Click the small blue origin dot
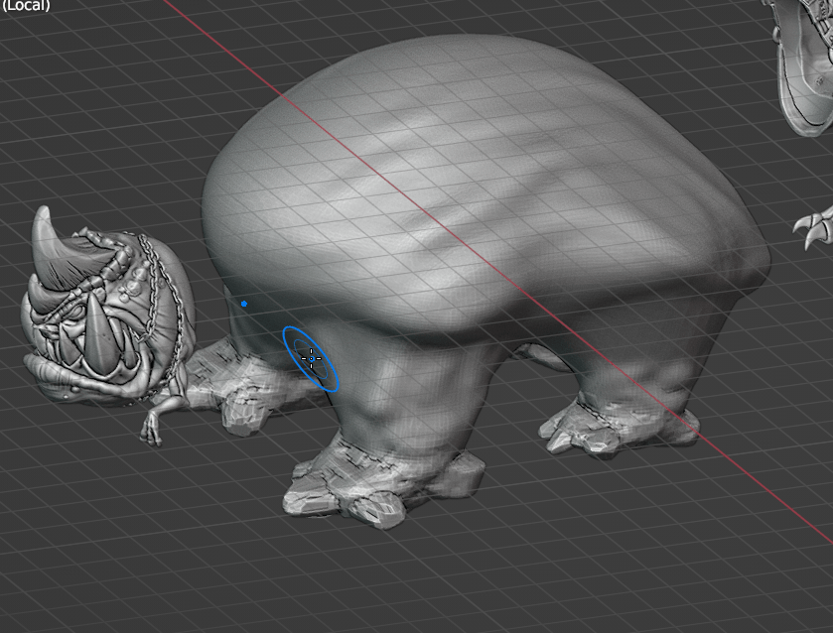The image size is (833, 633). click(244, 304)
